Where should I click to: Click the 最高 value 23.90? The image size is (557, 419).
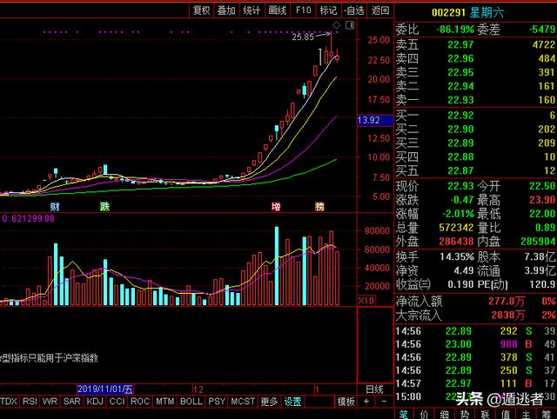[542, 200]
